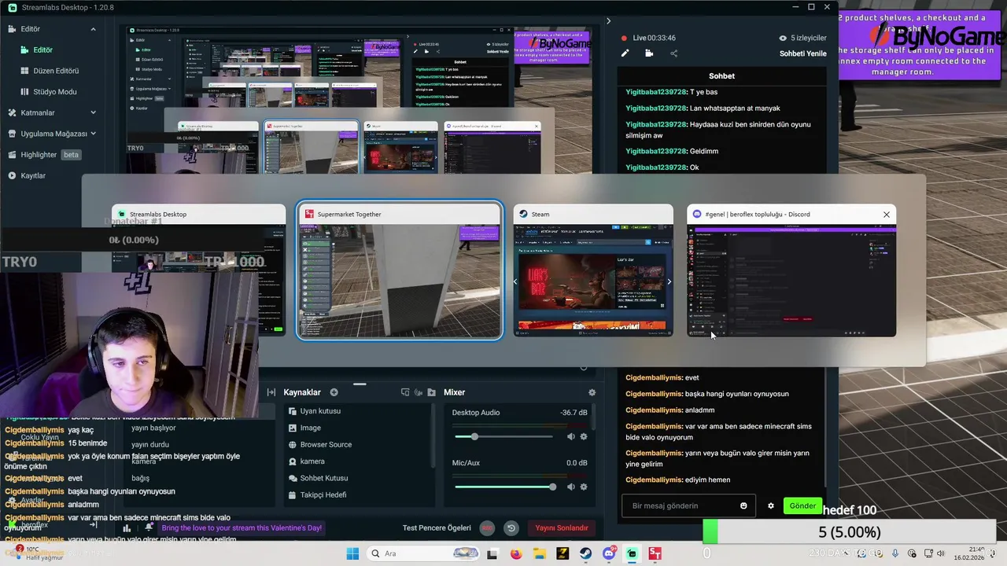Open File Explorer from taskbar

click(x=540, y=553)
